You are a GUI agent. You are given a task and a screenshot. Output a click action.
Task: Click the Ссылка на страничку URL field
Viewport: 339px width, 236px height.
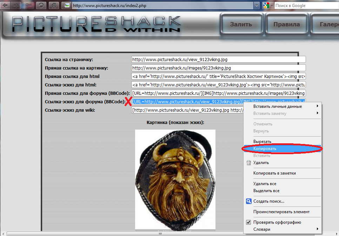[x=218, y=59]
